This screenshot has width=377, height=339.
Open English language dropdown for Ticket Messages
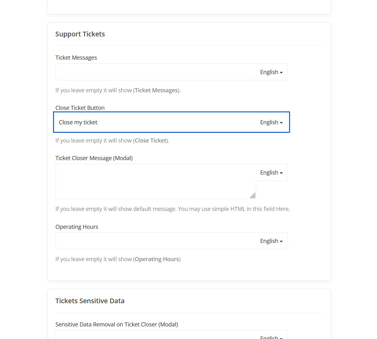pos(271,72)
